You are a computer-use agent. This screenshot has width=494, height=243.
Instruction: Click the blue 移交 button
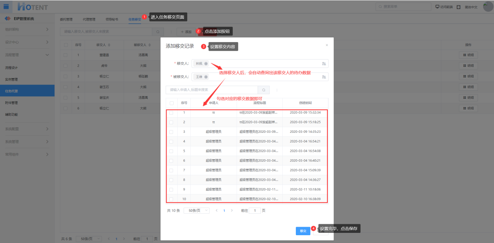(303, 231)
